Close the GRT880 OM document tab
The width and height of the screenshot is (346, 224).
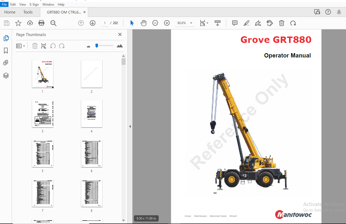click(x=84, y=12)
